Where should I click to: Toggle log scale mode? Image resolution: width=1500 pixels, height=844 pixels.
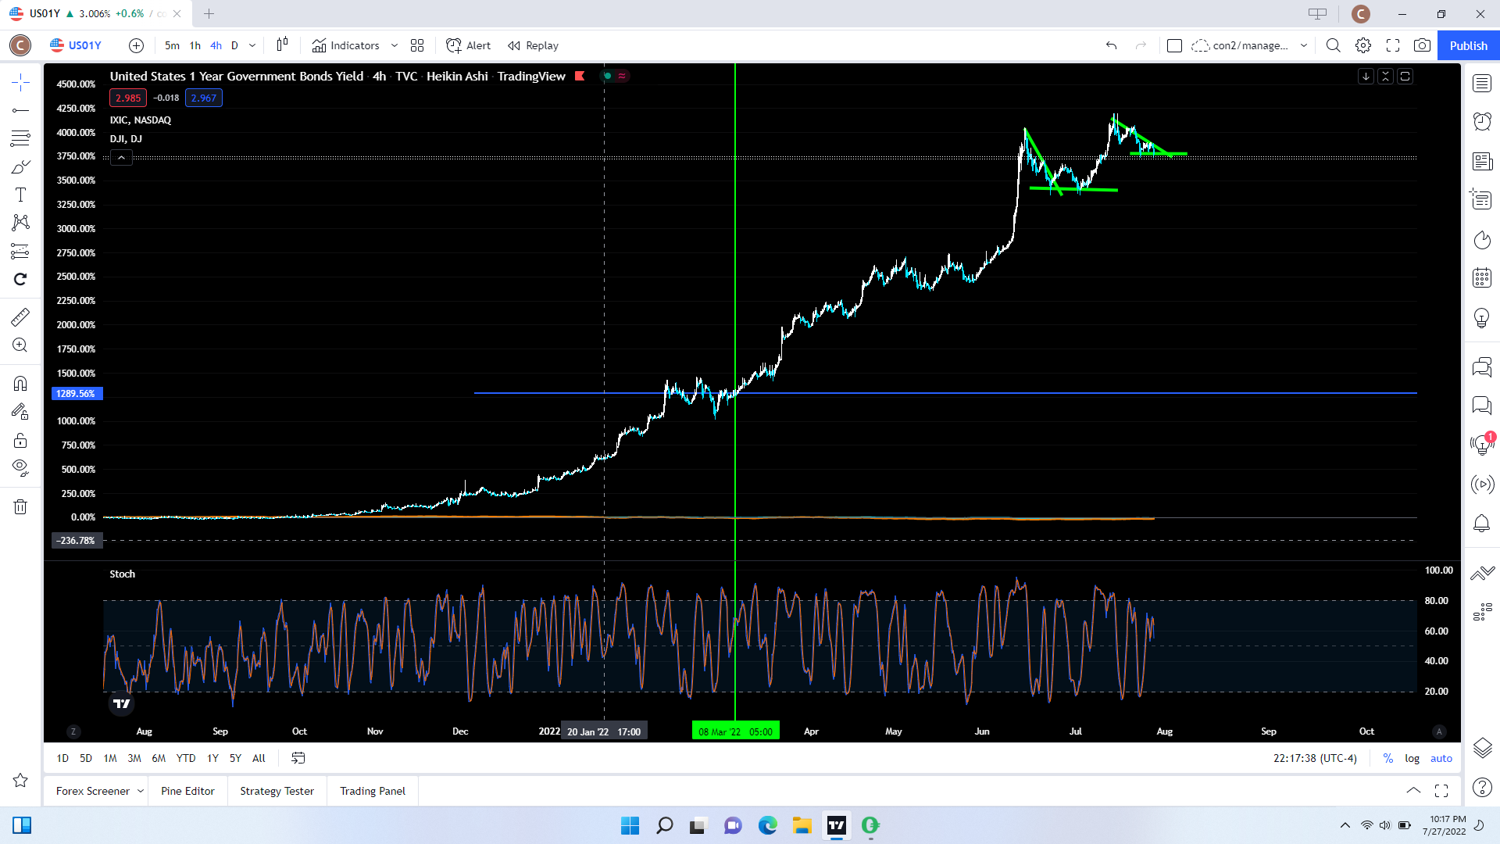(x=1412, y=758)
